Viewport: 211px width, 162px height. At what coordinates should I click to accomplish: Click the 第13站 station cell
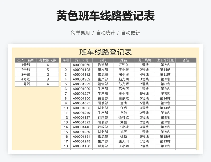coord(165,141)
